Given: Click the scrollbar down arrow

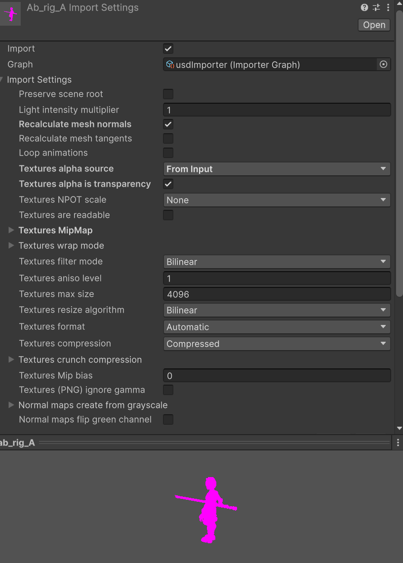Looking at the screenshot, I should (400, 428).
